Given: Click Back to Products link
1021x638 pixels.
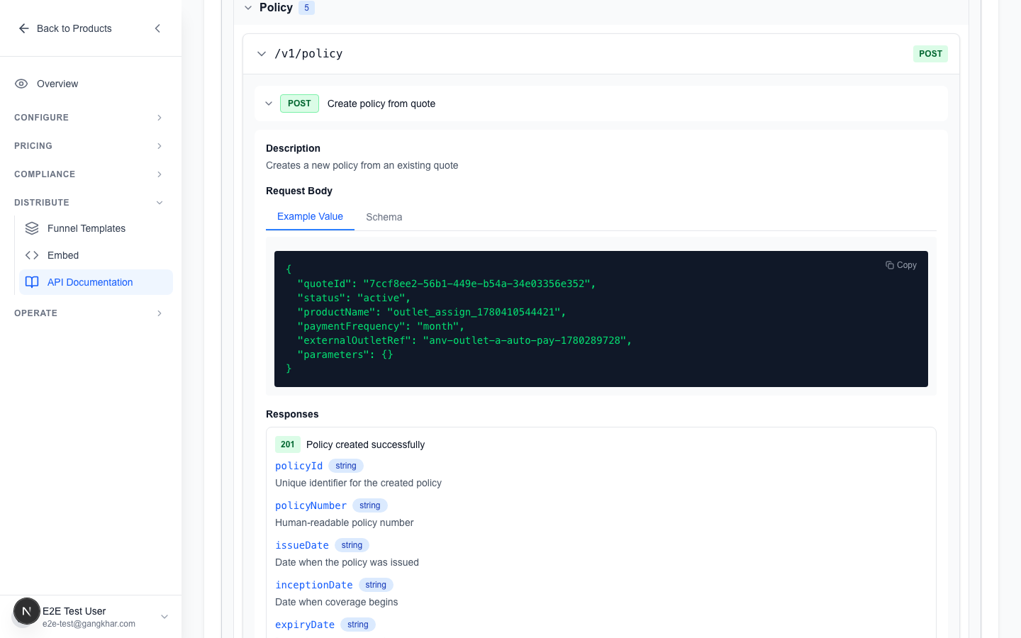Looking at the screenshot, I should 74,28.
